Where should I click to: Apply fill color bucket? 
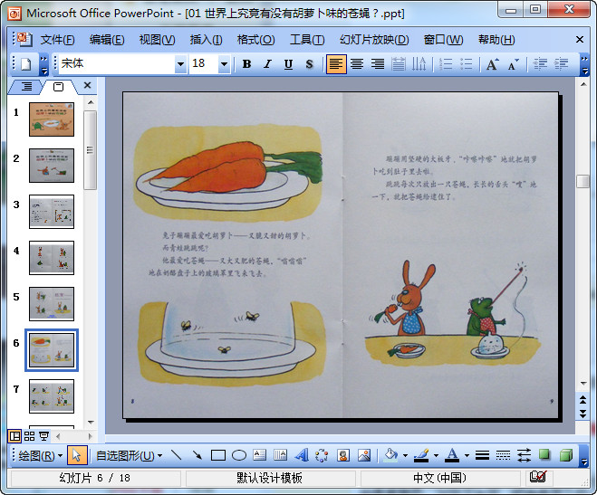390,455
